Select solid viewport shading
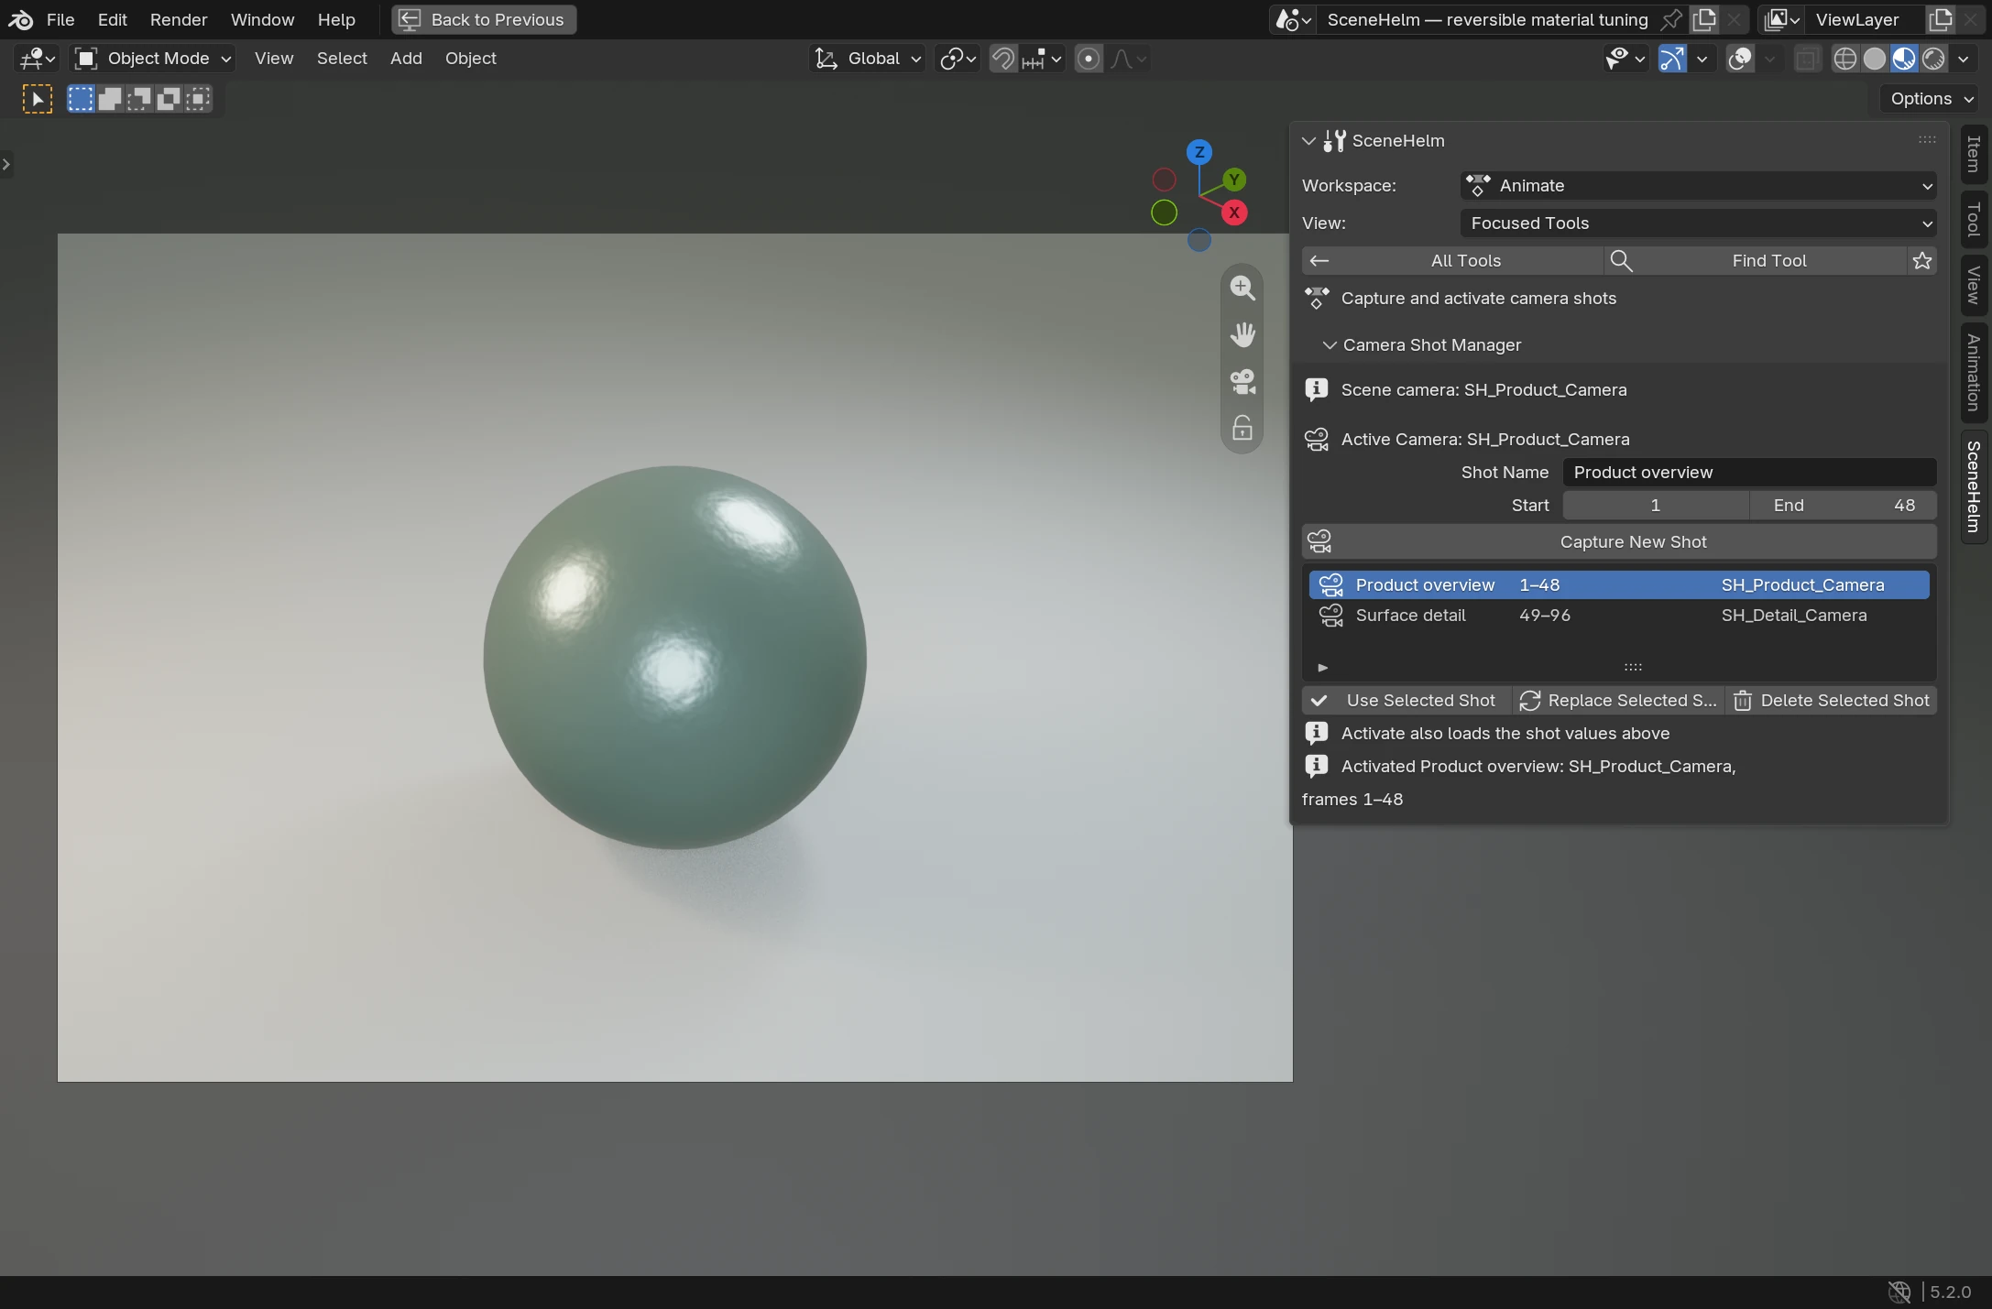Screen dimensions: 1992x1309 point(1875,59)
